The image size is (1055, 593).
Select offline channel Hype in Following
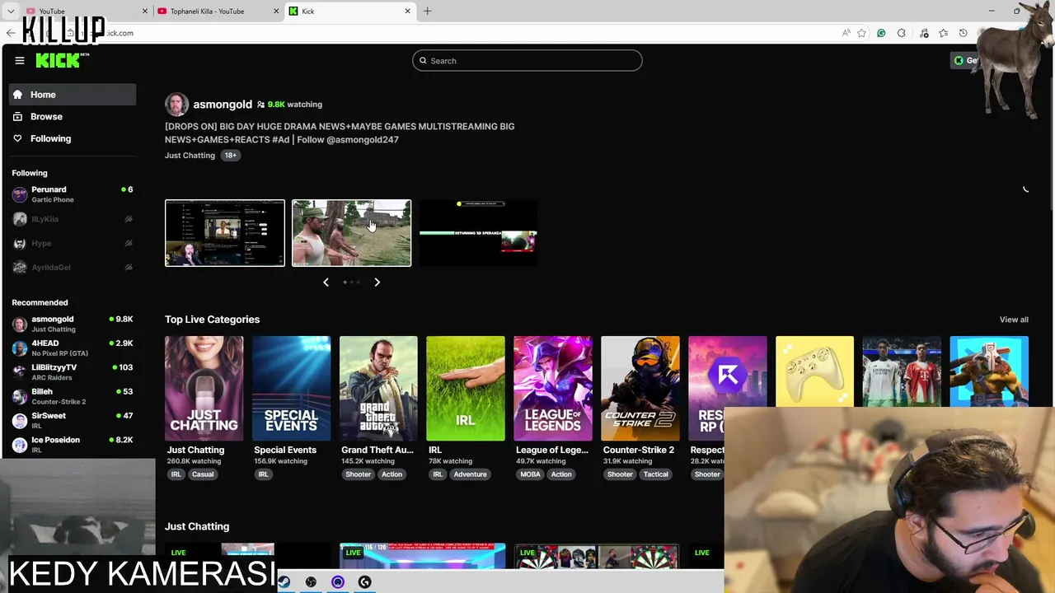tap(73, 243)
